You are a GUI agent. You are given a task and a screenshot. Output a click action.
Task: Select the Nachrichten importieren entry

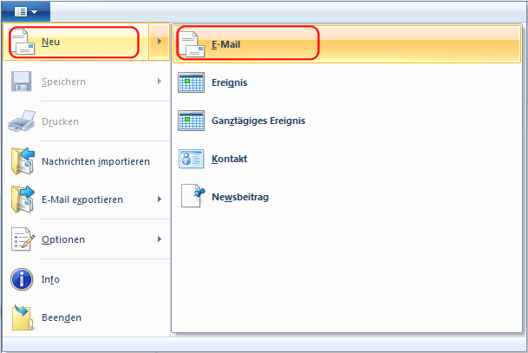(95, 161)
